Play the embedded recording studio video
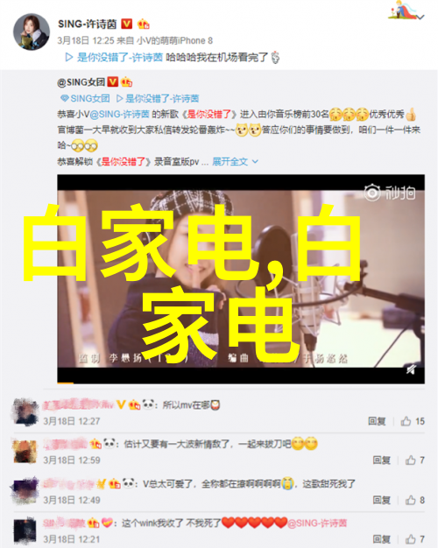 coord(241,279)
